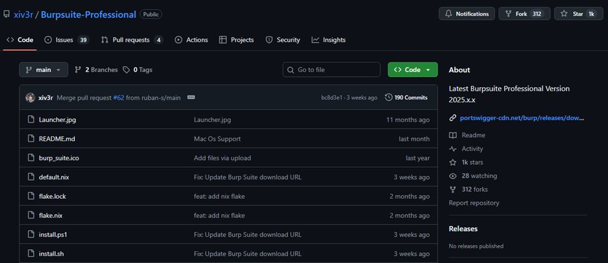Click the Public visibility label
The image size is (608, 263).
(151, 14)
